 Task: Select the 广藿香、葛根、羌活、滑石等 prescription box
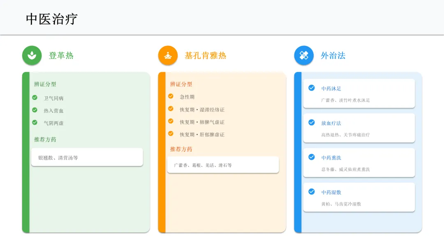pos(223,165)
